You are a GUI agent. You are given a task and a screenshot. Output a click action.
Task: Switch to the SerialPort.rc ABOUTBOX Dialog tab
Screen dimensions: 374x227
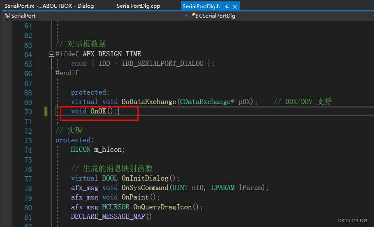pos(49,6)
